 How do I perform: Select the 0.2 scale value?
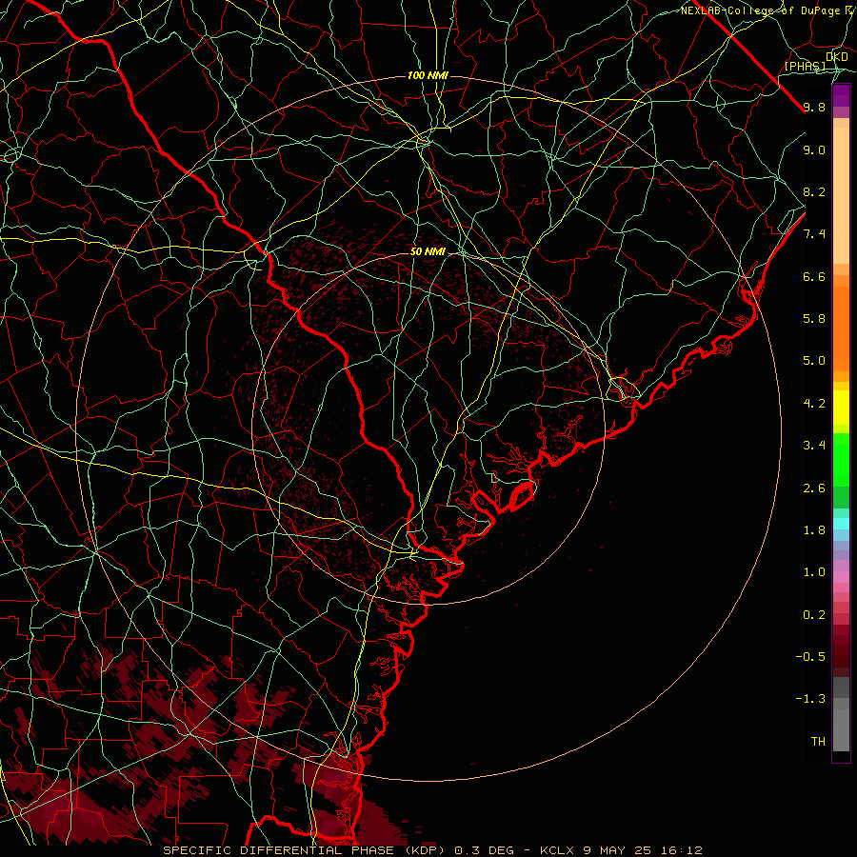click(x=814, y=615)
